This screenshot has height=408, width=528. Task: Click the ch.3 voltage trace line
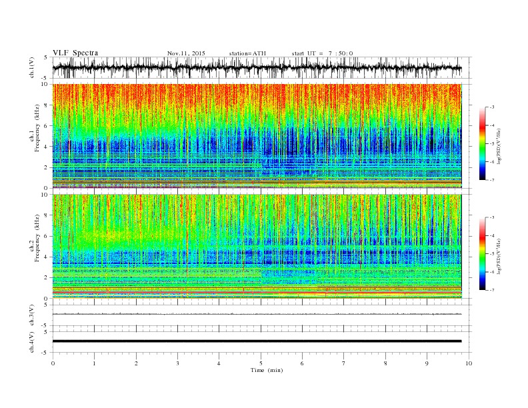point(257,314)
